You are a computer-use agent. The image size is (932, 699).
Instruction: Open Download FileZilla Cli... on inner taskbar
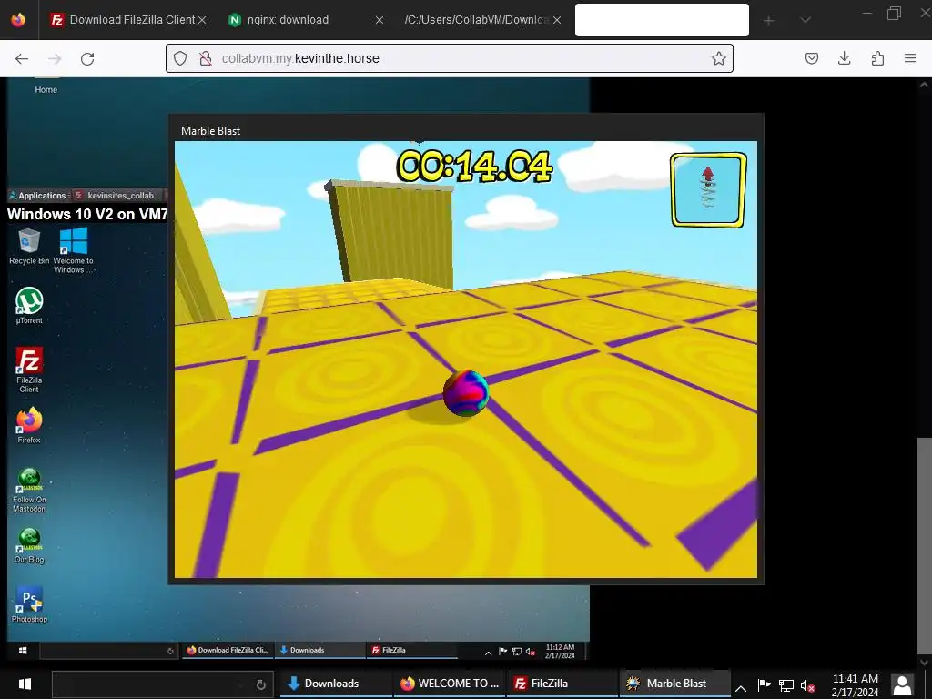click(228, 650)
